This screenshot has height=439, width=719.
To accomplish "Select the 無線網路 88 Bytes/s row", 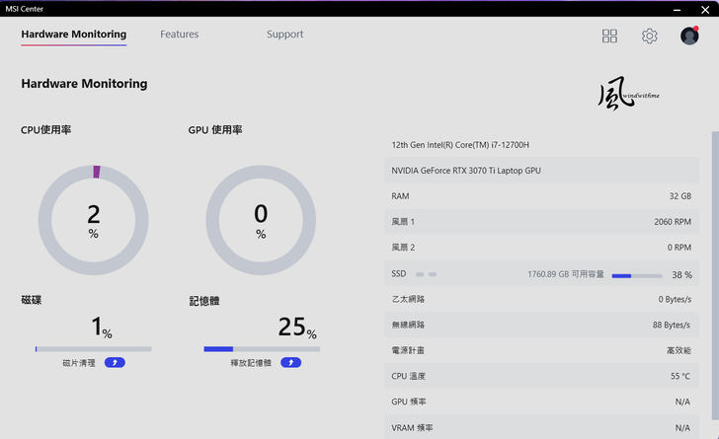I will 542,325.
